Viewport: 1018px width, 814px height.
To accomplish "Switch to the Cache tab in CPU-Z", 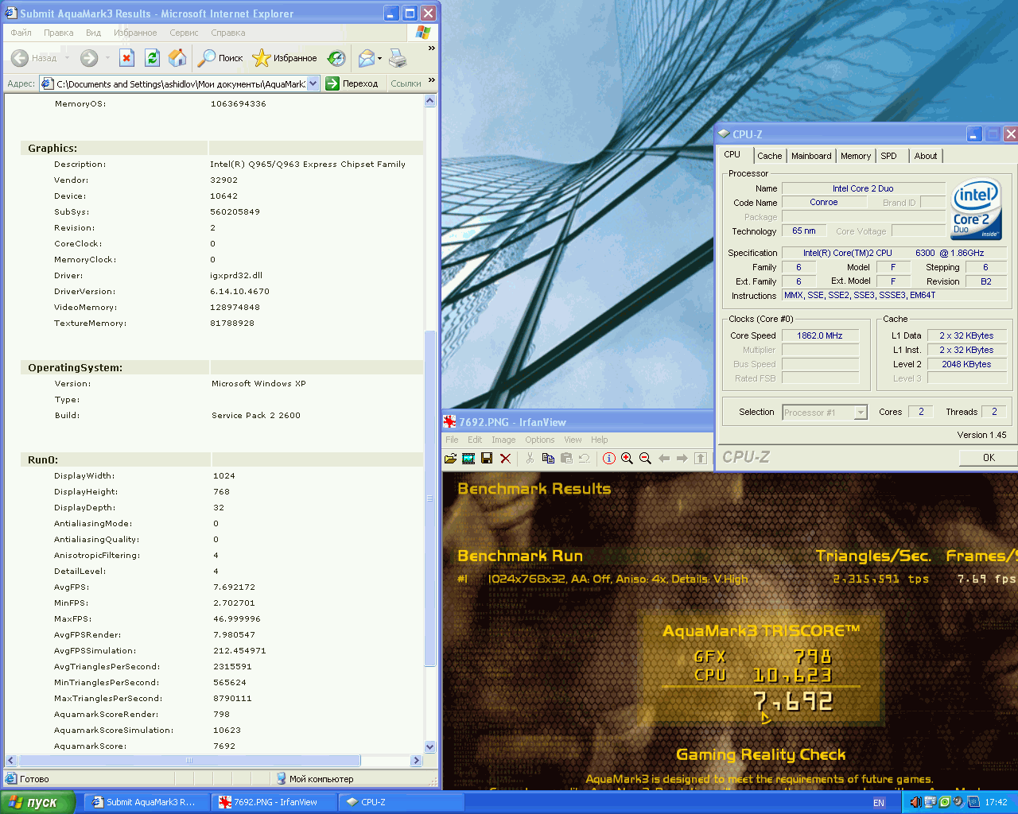I will tap(770, 156).
